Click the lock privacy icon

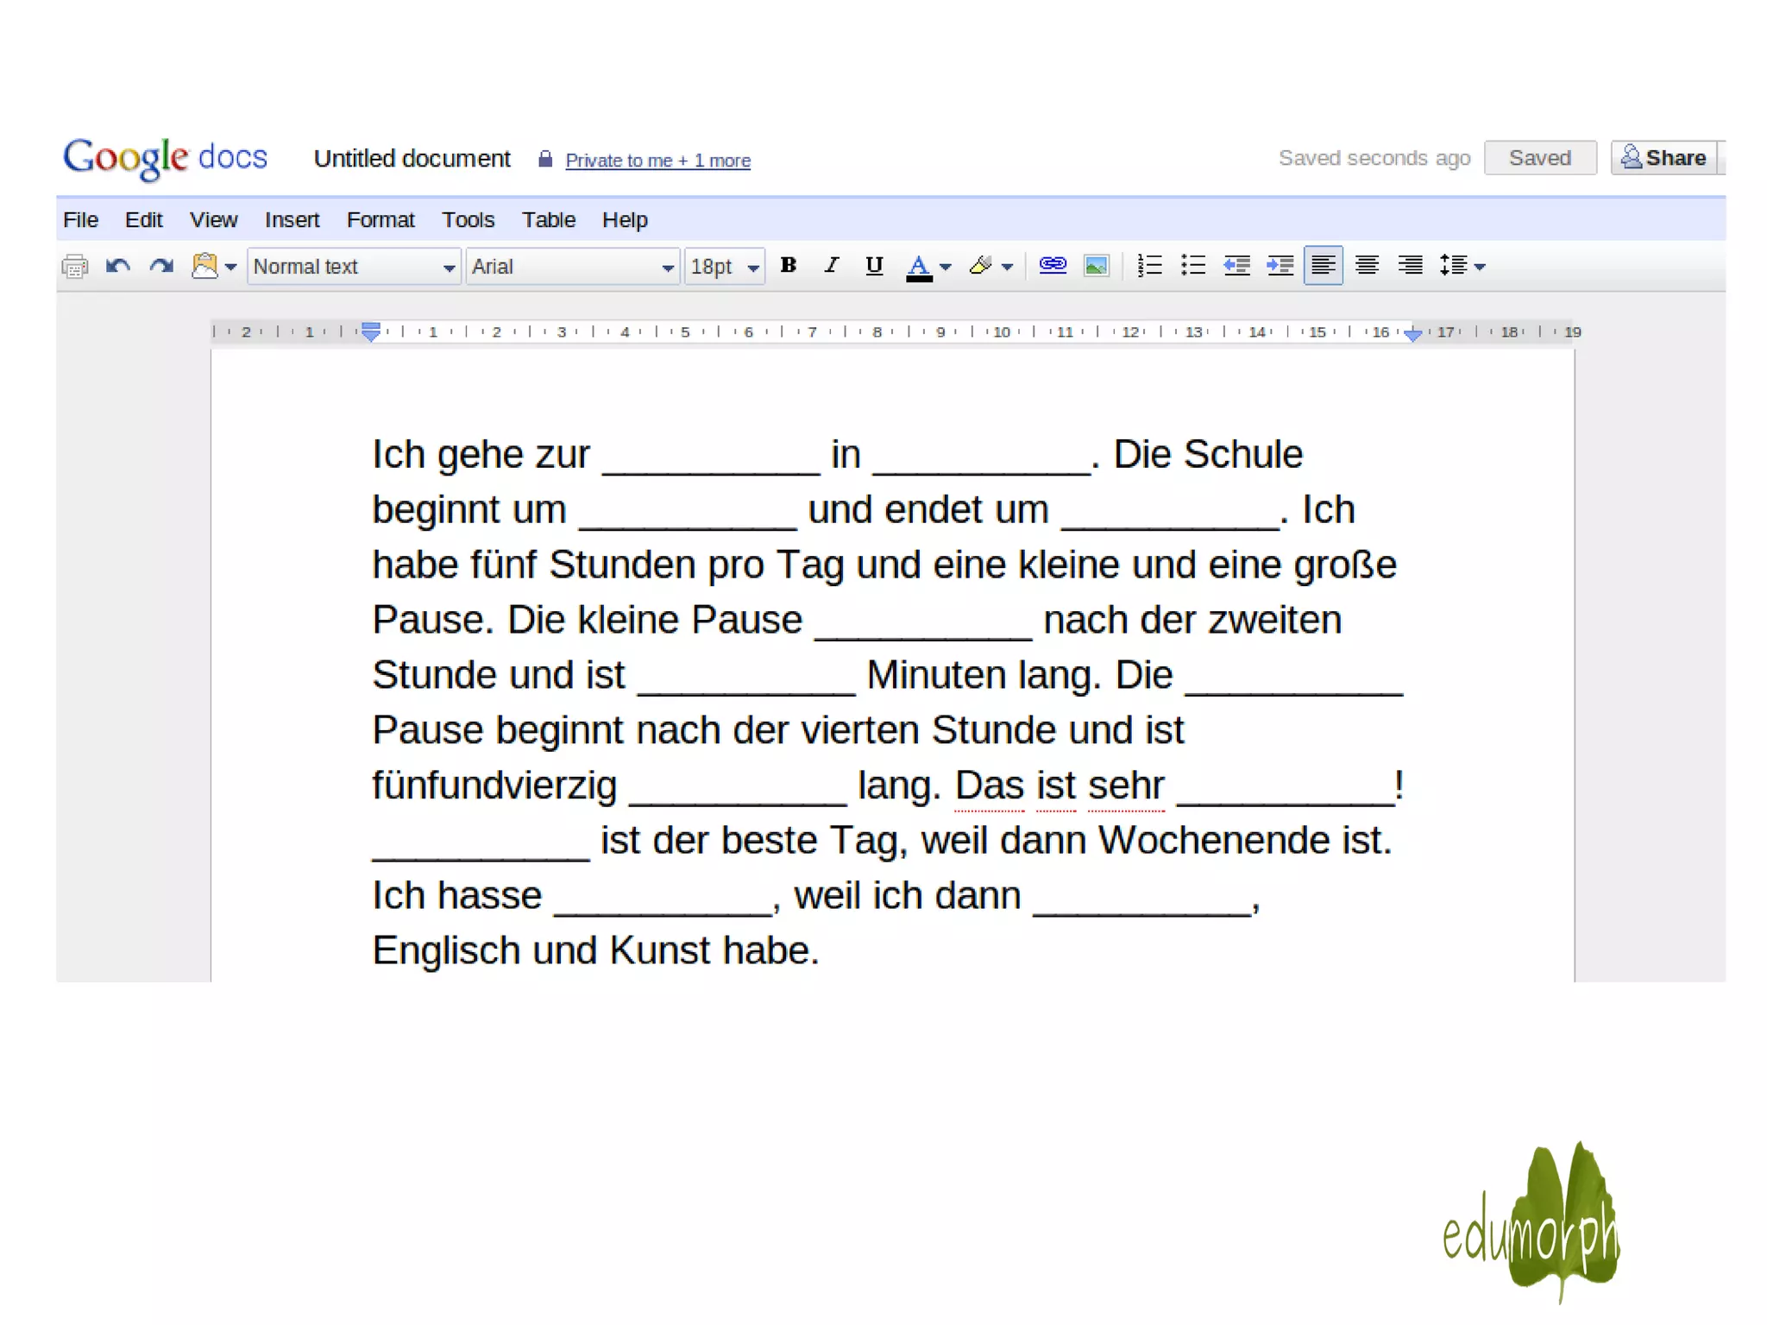[545, 159]
